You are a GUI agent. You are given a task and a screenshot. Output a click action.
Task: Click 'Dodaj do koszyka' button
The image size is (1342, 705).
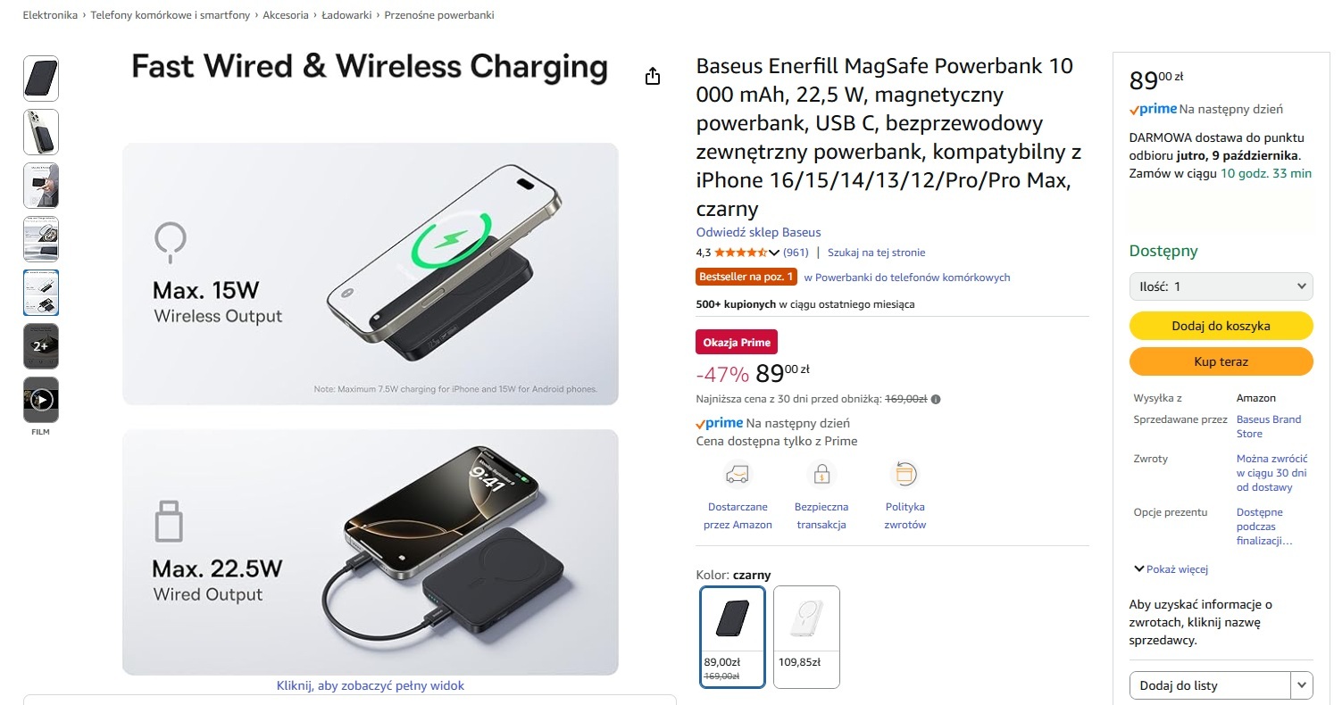[x=1221, y=326]
